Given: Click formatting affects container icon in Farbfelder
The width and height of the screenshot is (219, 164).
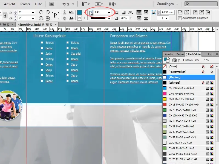Looking at the screenshot, I should click(x=174, y=60).
